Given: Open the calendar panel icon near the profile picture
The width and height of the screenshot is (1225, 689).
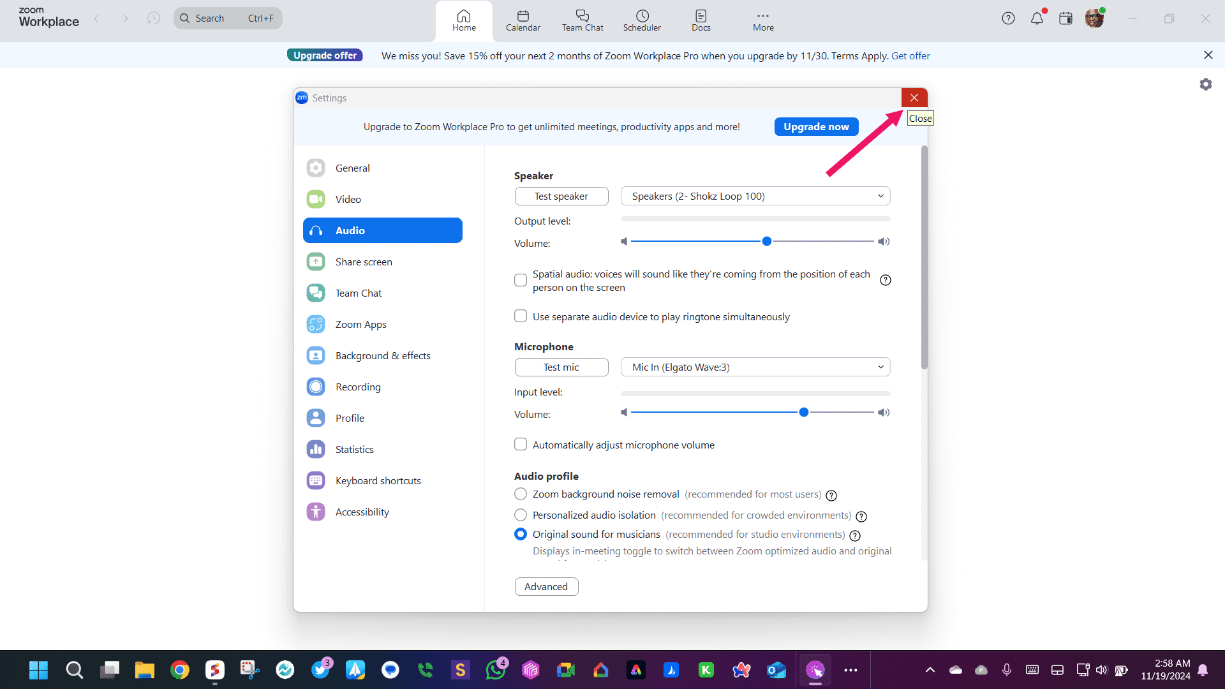Looking at the screenshot, I should (1065, 19).
